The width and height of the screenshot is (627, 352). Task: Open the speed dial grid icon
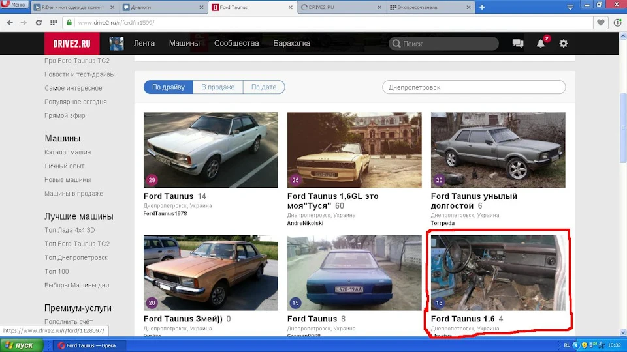(x=54, y=23)
